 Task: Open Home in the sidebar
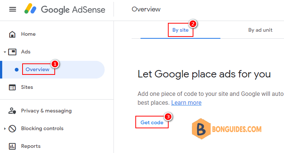pyautogui.click(x=28, y=34)
